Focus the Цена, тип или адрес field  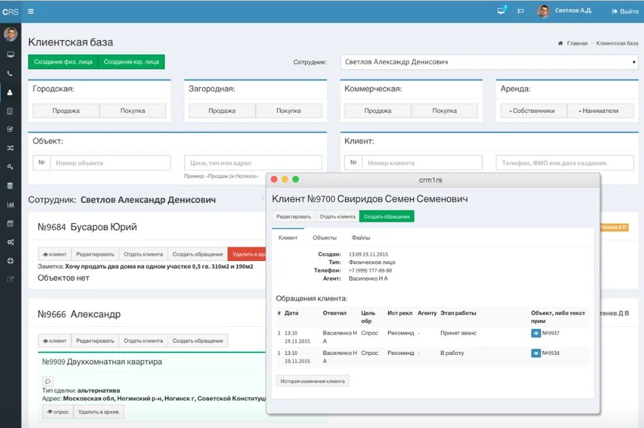coord(253,162)
